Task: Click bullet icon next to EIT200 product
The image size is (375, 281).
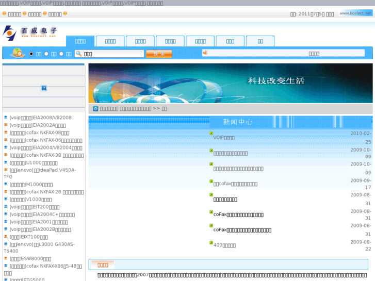Action: tap(6, 206)
